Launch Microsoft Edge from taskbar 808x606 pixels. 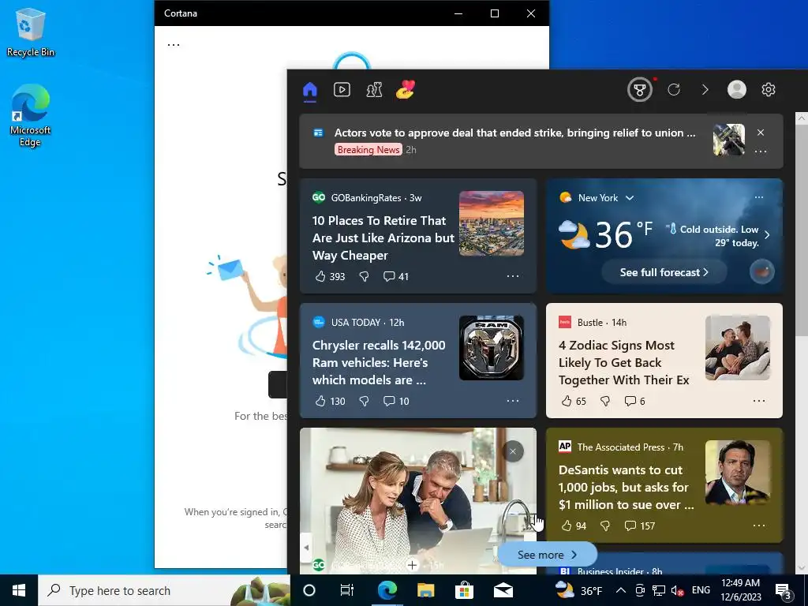coord(387,590)
